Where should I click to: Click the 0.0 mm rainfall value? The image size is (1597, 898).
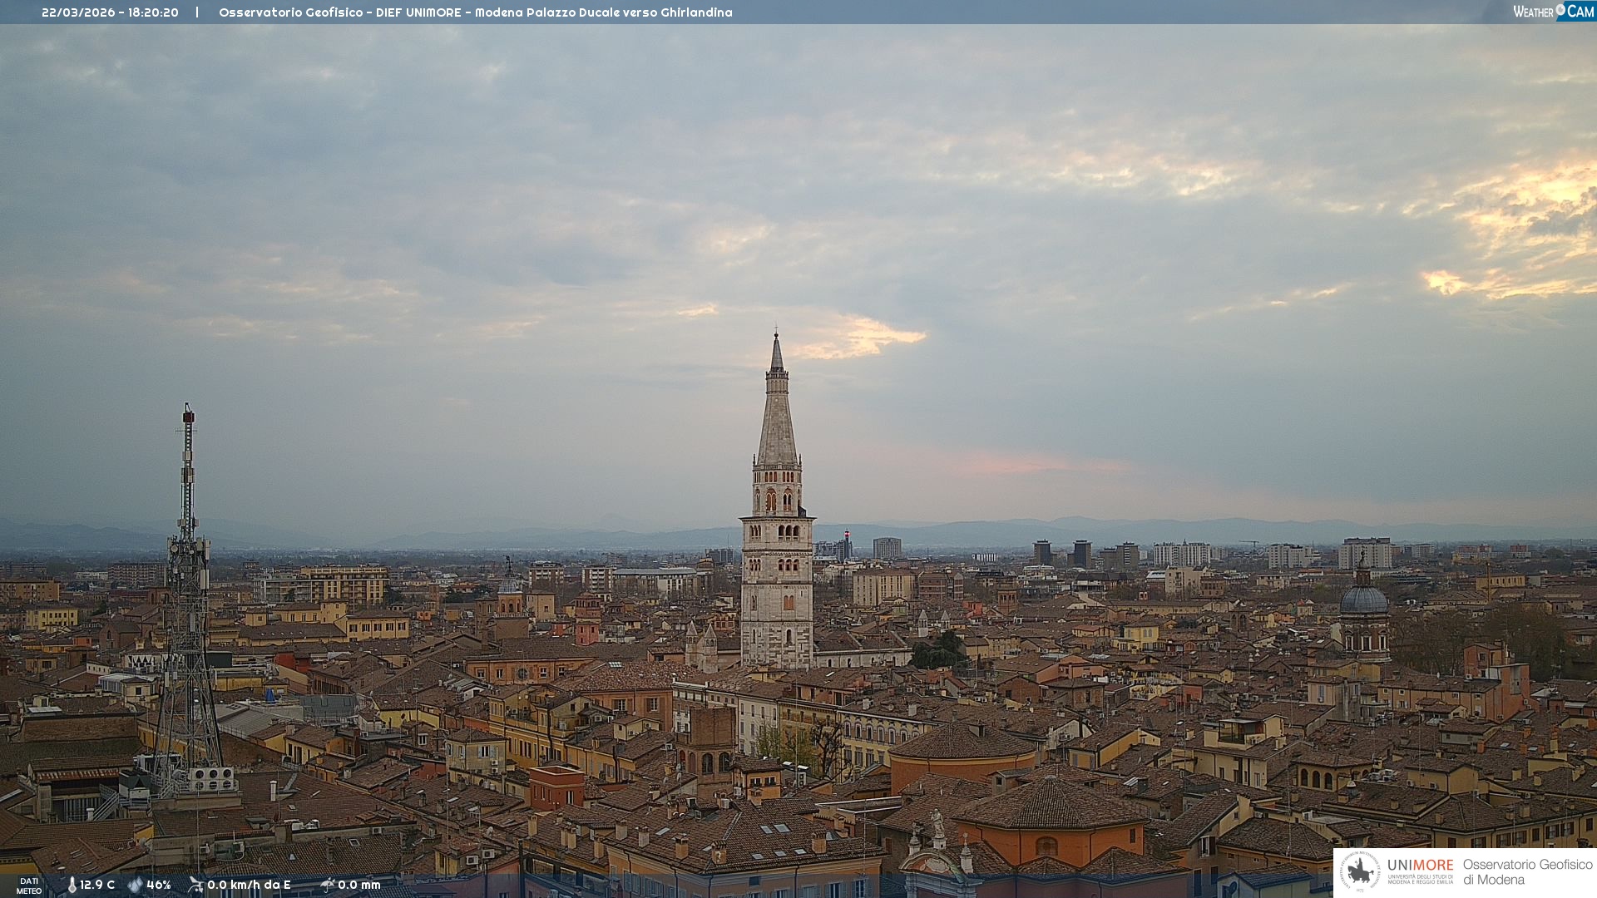(359, 885)
